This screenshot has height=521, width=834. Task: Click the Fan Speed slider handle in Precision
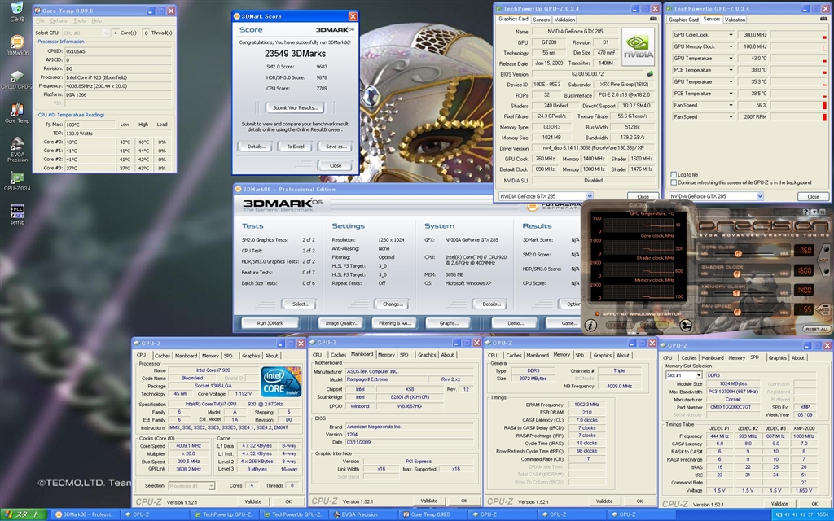pyautogui.click(x=736, y=312)
